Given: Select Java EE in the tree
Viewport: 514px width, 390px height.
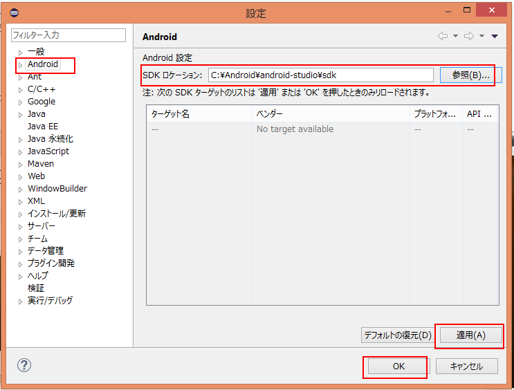Looking at the screenshot, I should click(43, 126).
